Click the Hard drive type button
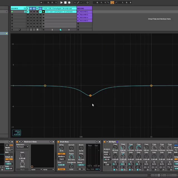Viewport: 178px width, 178px height. pyautogui.click(x=61, y=159)
